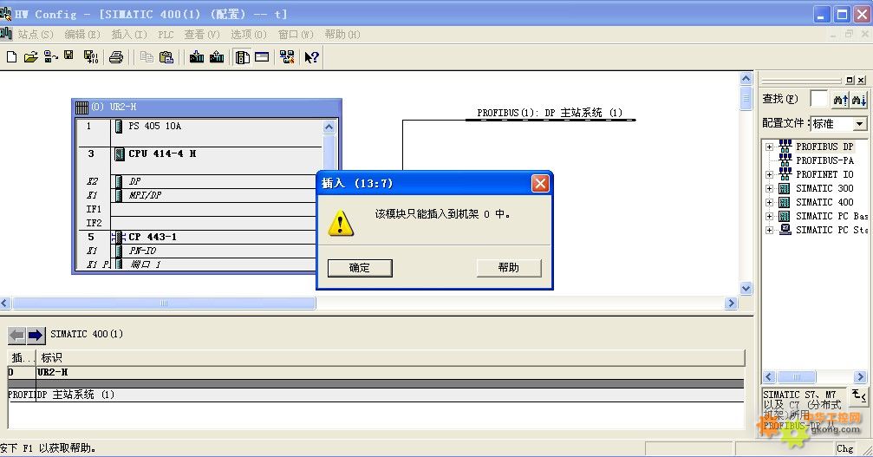Screen dimensions: 873x457
Task: Click the station view vertical scroll down arrow
Action: coord(746,289)
